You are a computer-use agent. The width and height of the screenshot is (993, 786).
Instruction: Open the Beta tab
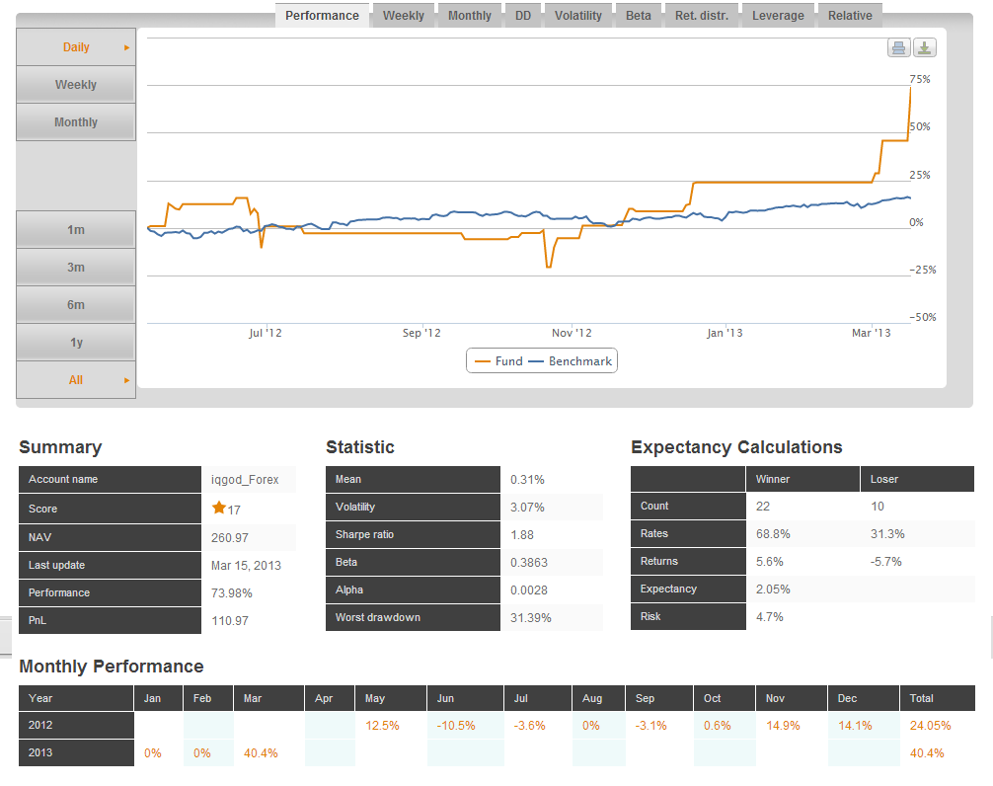(639, 15)
